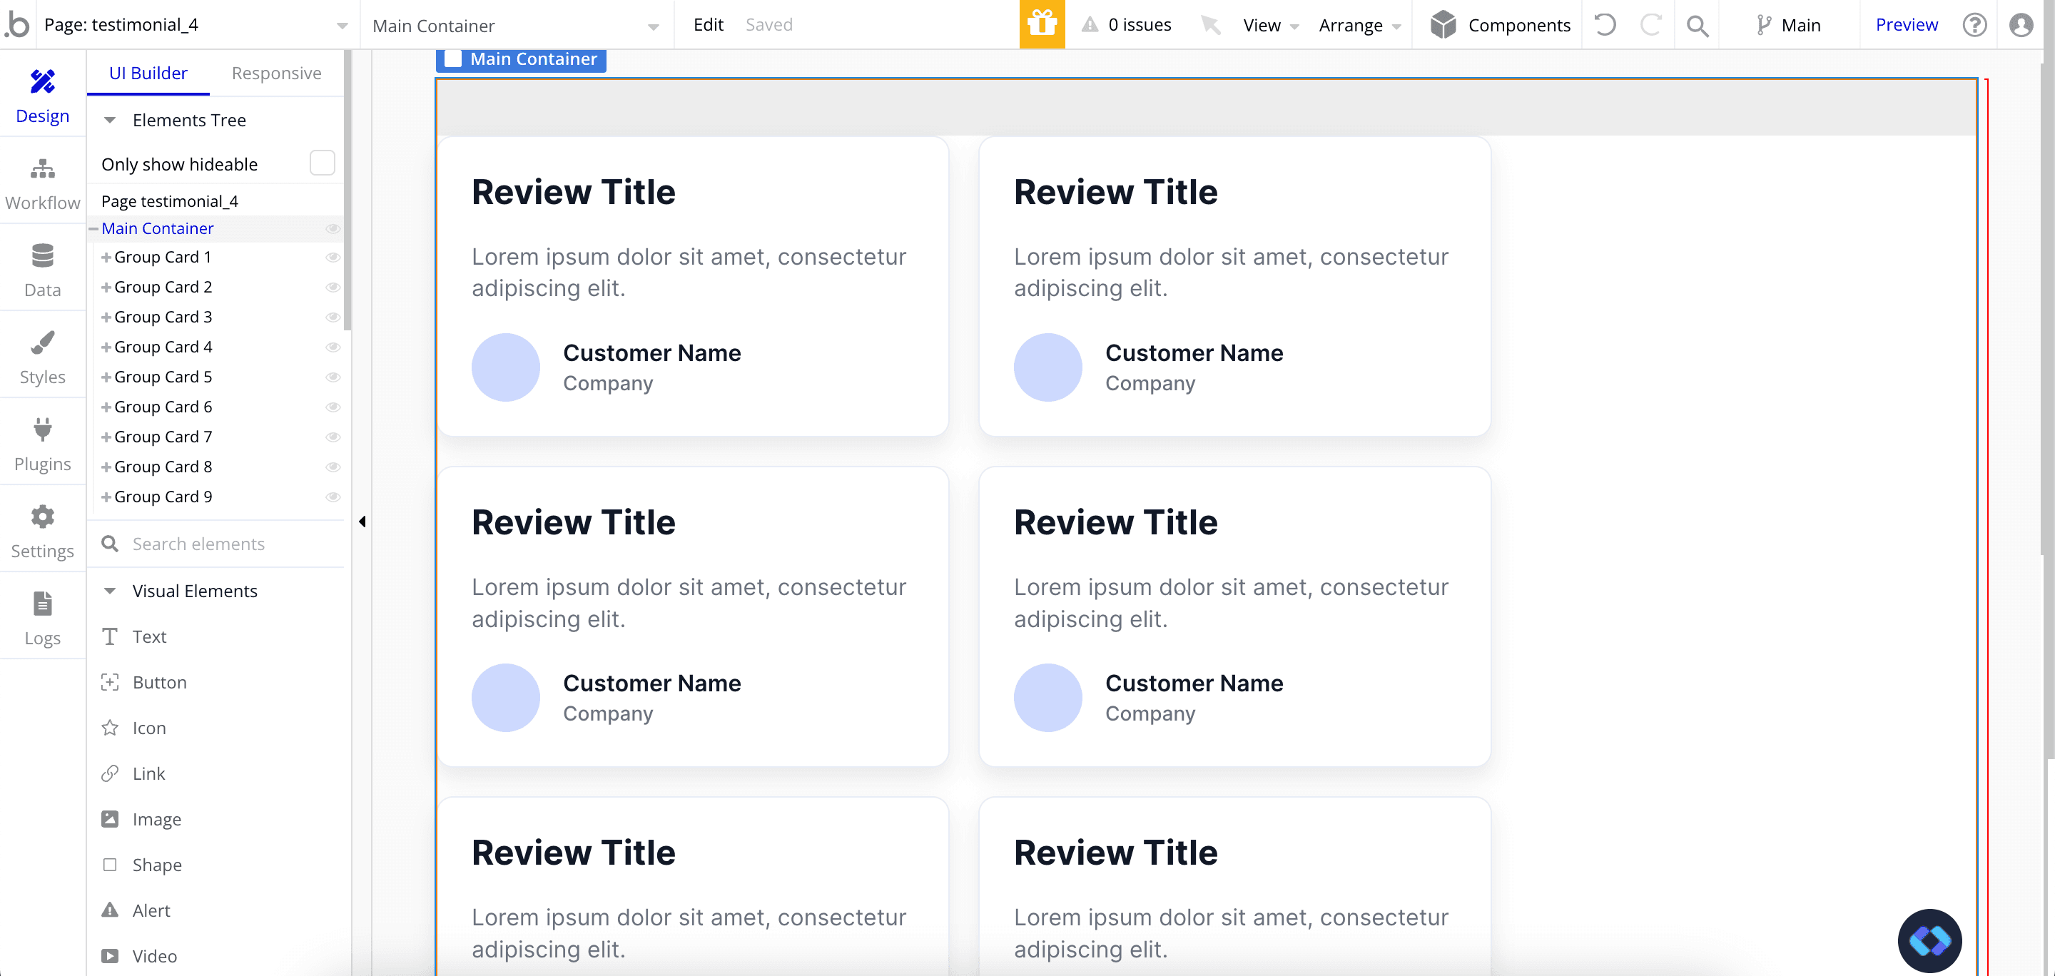Screen dimensions: 2055x976
Task: Switch to the Responsive tab
Action: 276,73
